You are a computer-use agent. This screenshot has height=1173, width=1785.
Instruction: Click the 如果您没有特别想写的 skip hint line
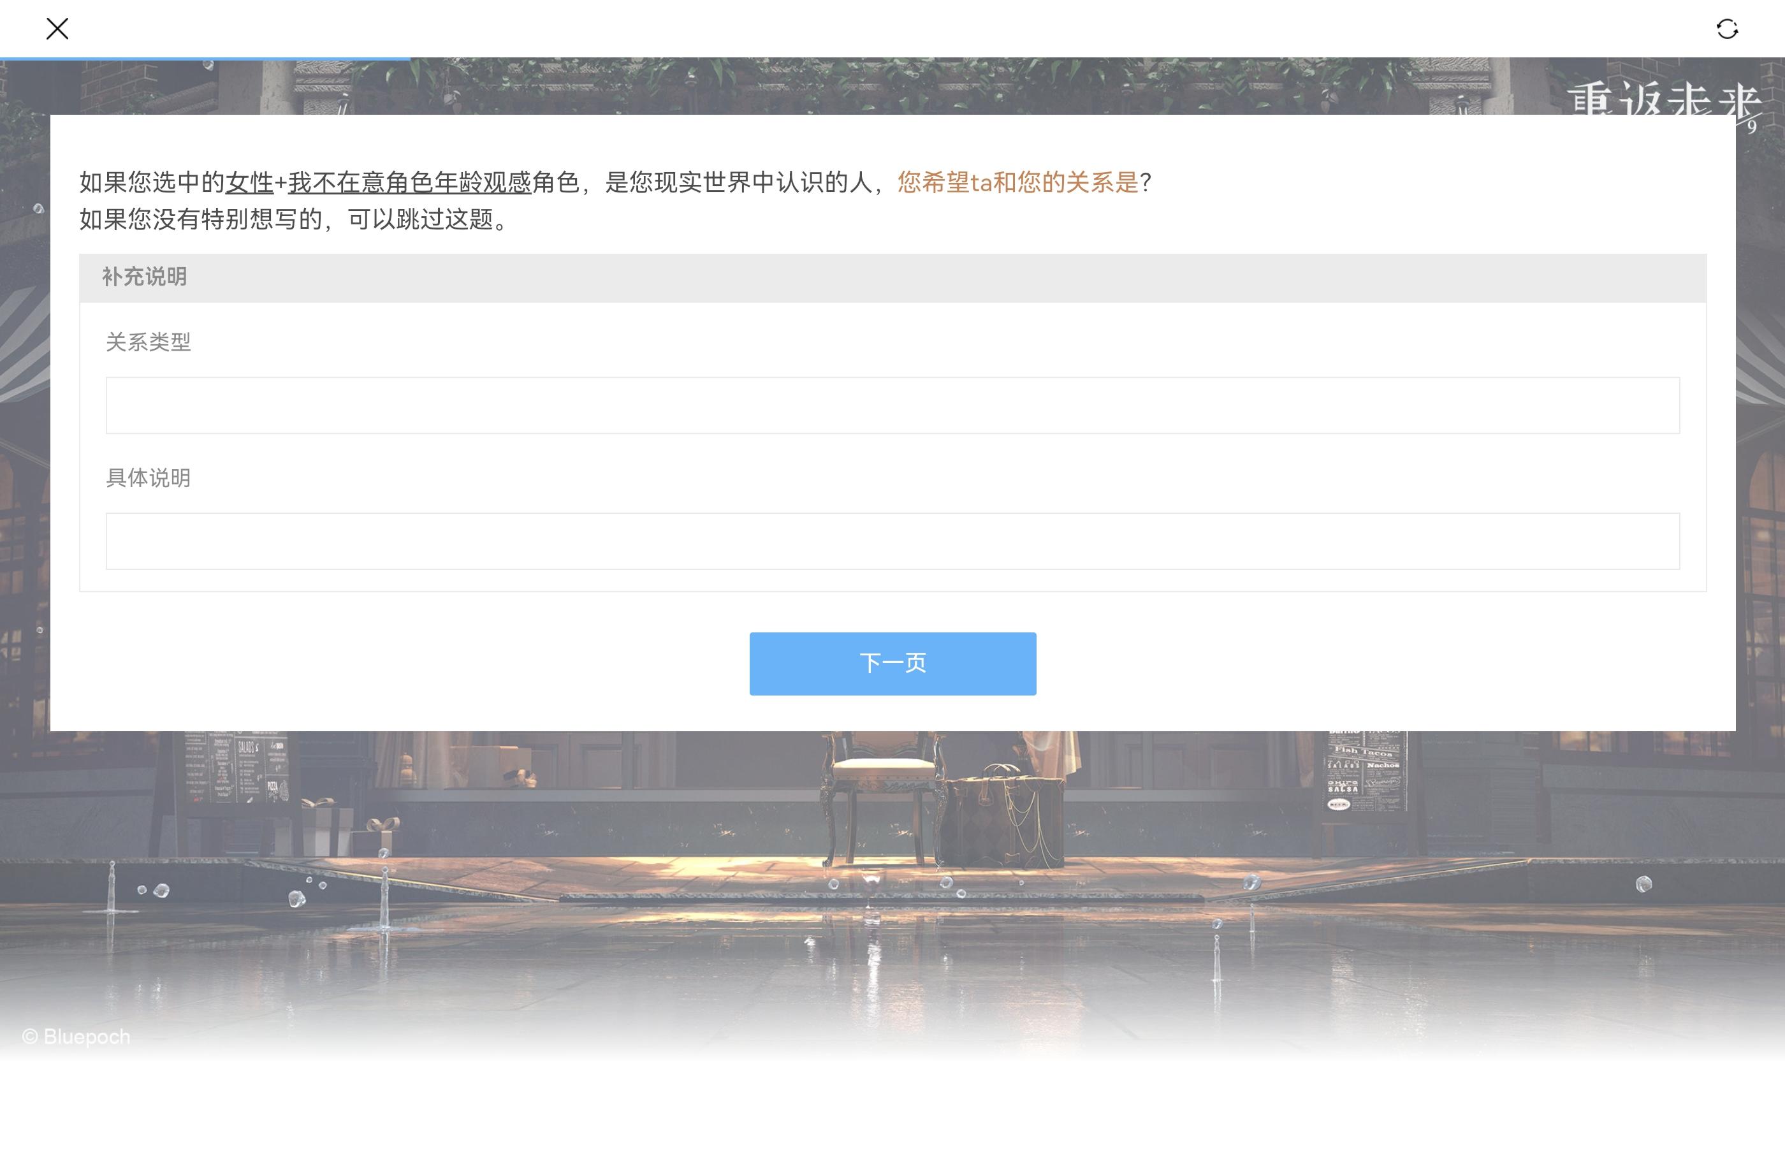tap(294, 220)
